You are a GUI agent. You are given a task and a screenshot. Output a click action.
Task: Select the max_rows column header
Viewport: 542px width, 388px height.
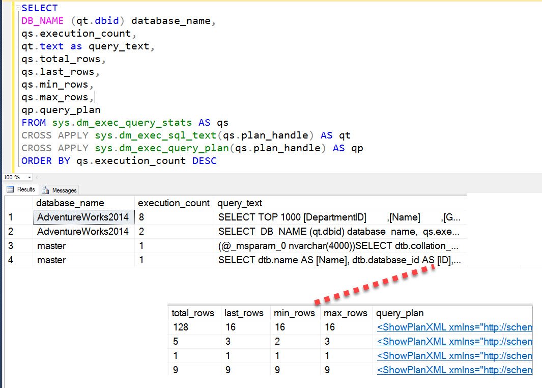click(346, 313)
